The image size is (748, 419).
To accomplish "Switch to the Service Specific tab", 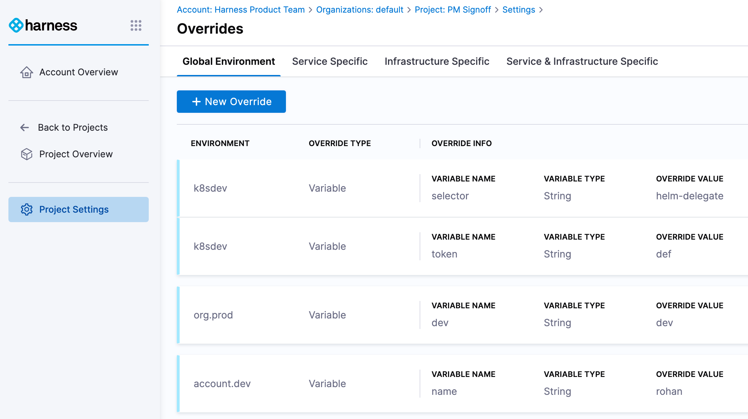I will pyautogui.click(x=330, y=61).
